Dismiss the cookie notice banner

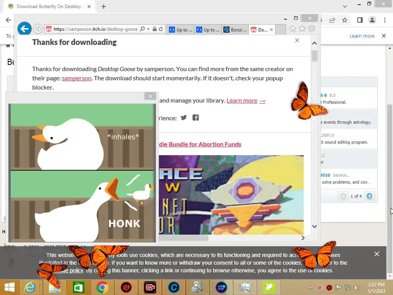377,254
